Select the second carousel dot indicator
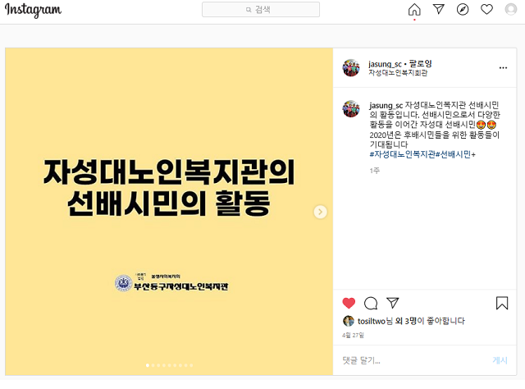Image resolution: width=525 pixels, height=389 pixels. click(153, 365)
